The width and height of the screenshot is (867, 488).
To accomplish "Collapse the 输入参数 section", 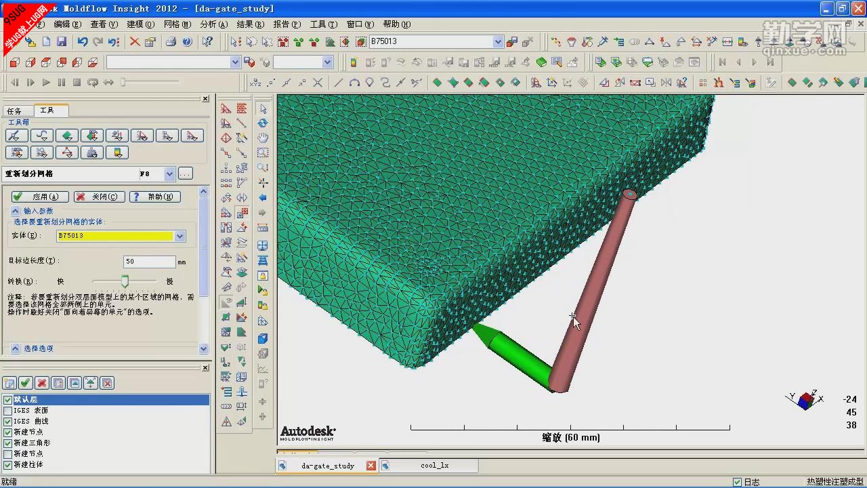I will click(x=16, y=211).
